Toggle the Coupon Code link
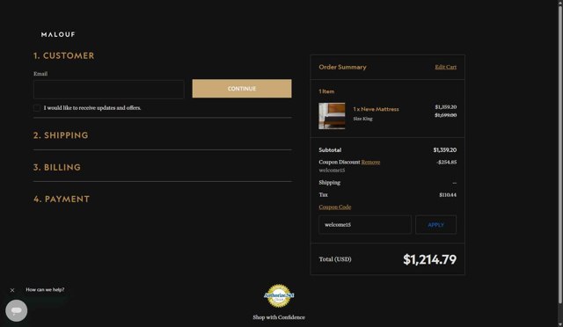Viewport: 563px width, 327px height. pyautogui.click(x=334, y=207)
